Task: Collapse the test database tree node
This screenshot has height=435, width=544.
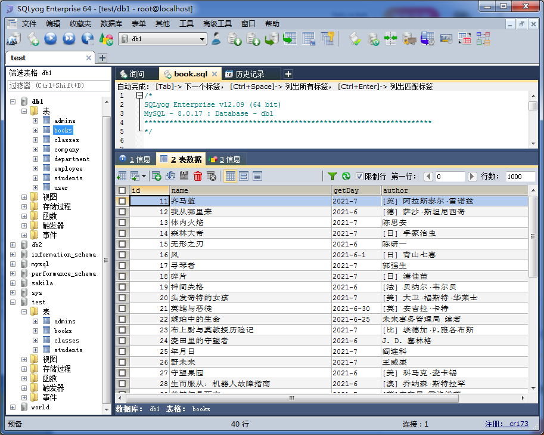Action: (x=13, y=303)
